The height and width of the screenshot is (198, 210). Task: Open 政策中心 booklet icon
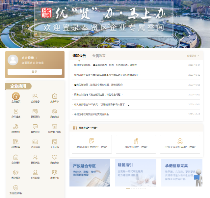point(55,172)
